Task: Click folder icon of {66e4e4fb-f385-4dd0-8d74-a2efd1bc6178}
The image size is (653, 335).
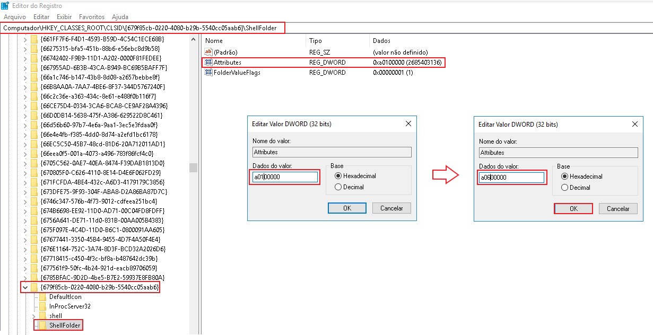Action: tap(34, 135)
